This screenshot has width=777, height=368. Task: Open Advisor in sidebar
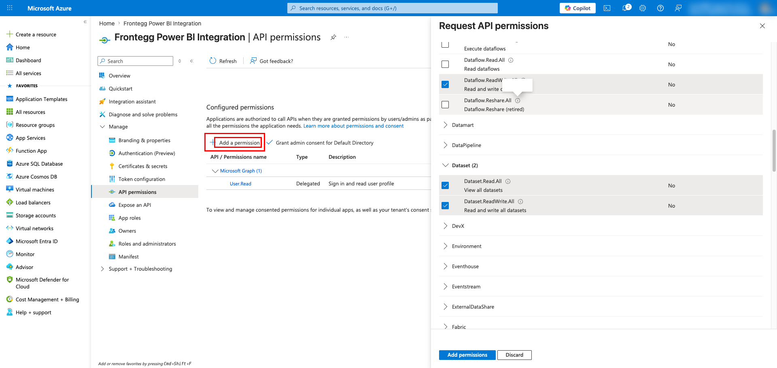(x=24, y=267)
